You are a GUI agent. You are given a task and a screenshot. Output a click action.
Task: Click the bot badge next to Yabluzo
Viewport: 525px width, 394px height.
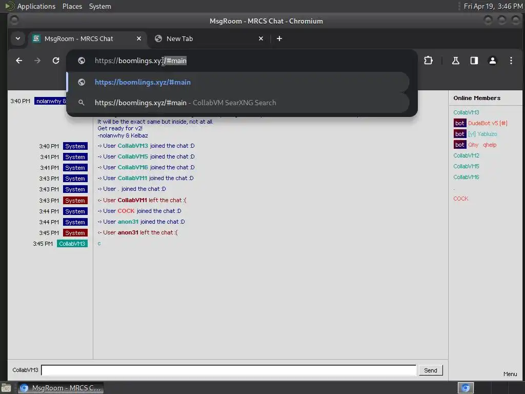point(460,134)
